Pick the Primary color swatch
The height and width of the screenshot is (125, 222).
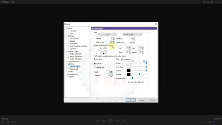coord(129,63)
